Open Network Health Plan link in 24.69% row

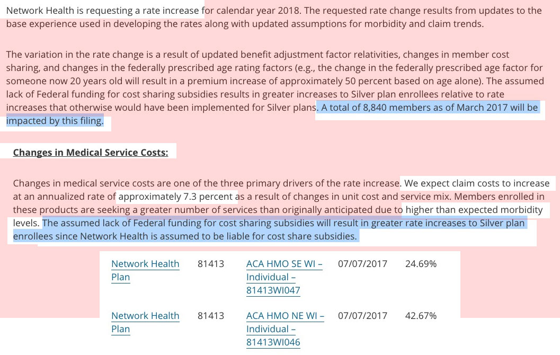click(x=145, y=270)
